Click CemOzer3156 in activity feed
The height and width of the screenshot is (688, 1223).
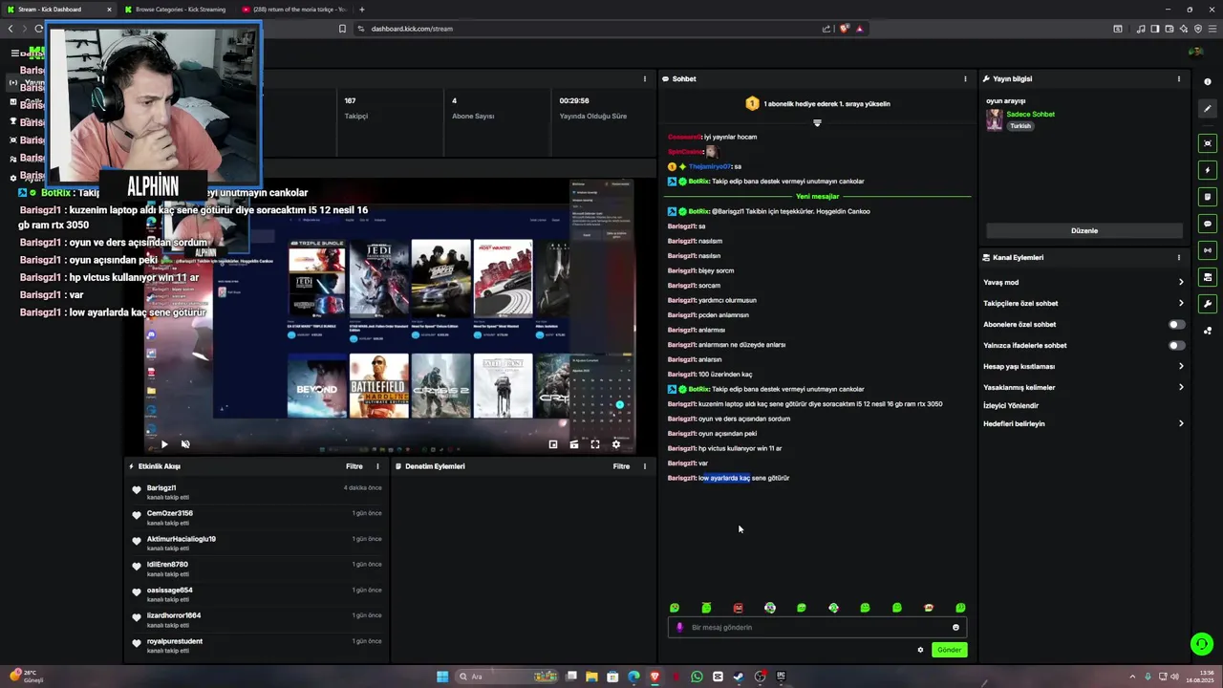[170, 513]
